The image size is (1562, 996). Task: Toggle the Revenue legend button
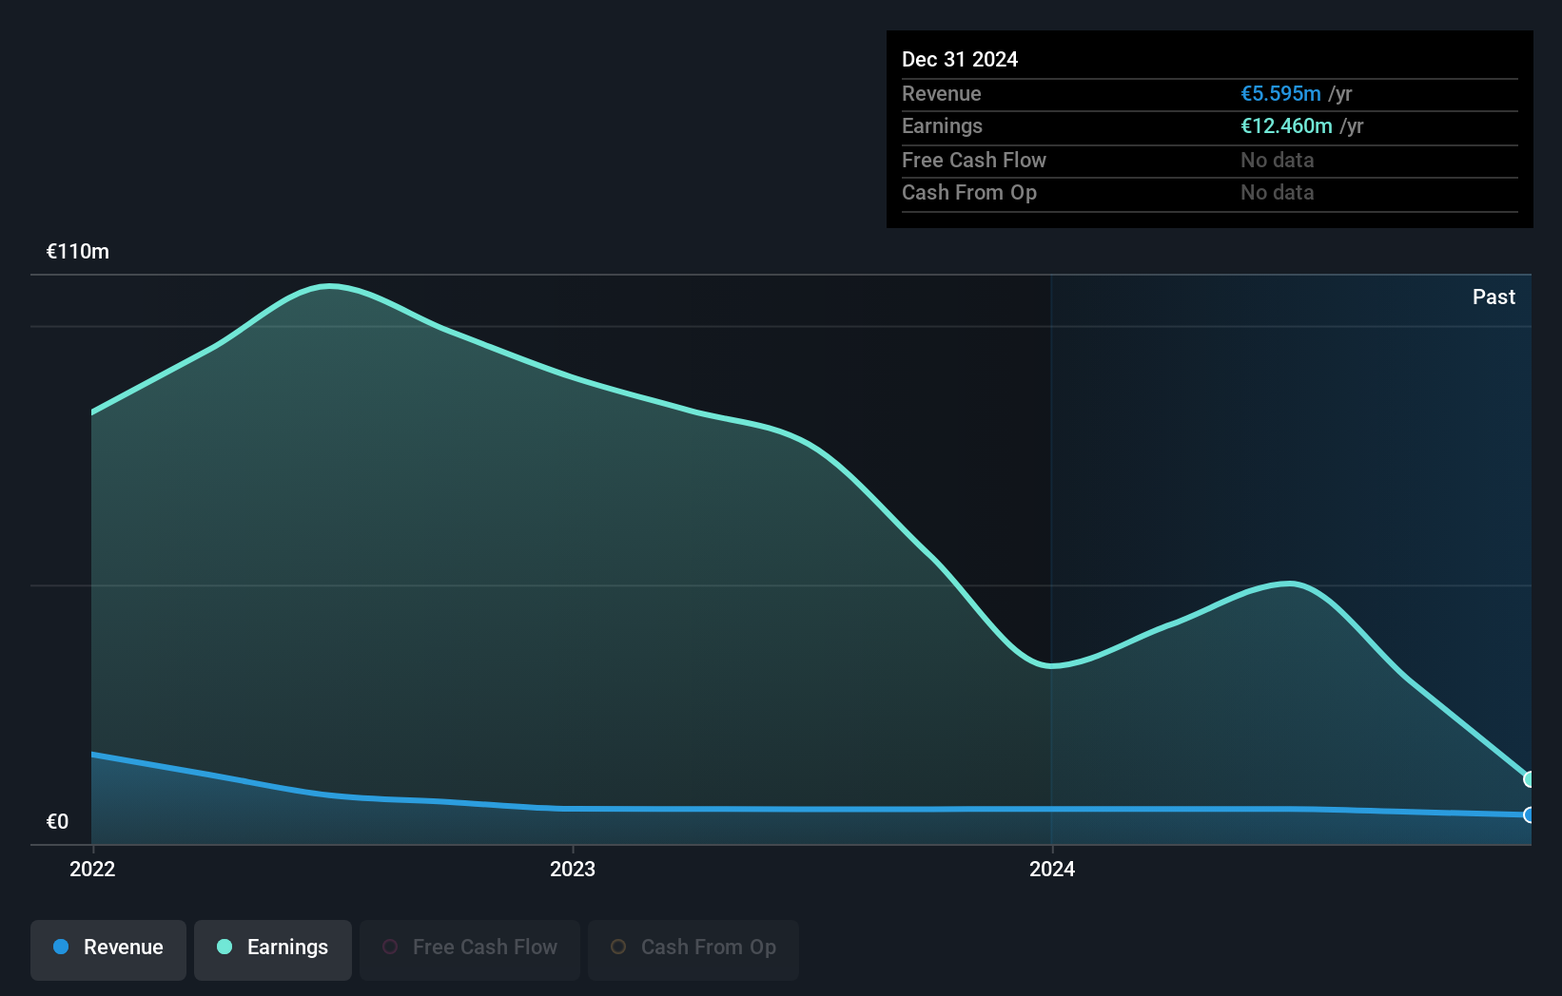108,949
